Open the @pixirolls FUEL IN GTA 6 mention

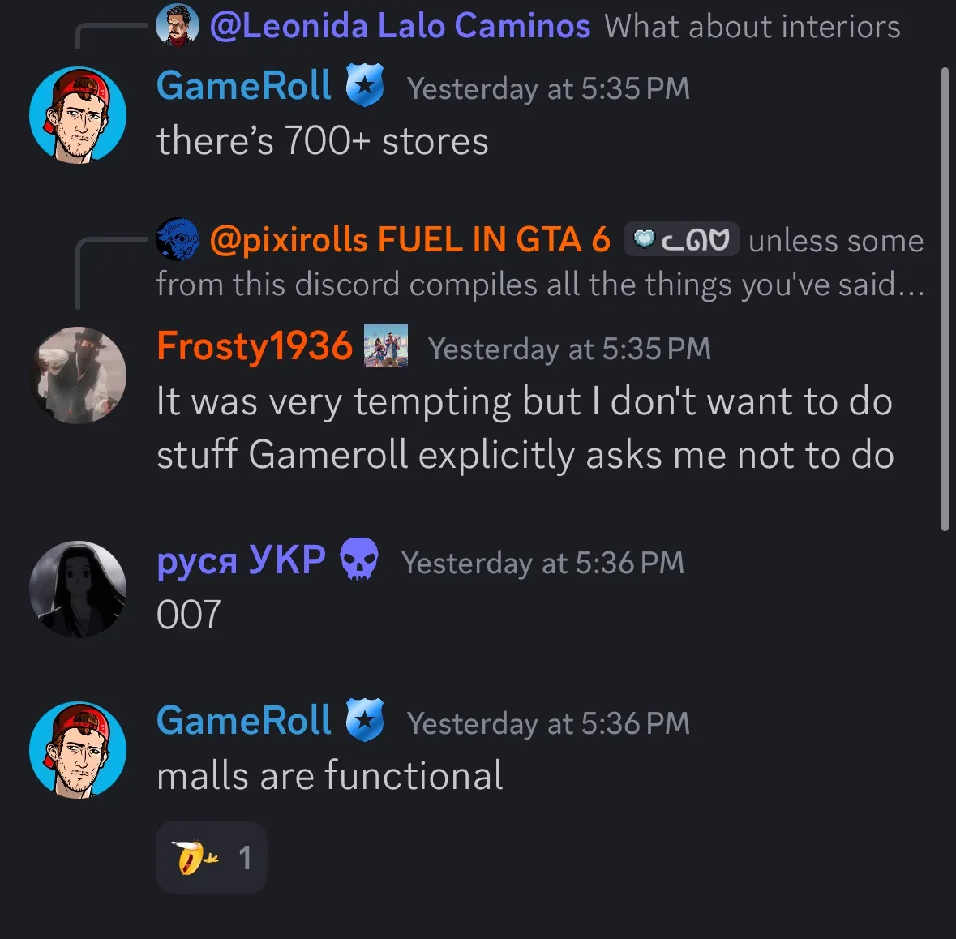pos(409,239)
